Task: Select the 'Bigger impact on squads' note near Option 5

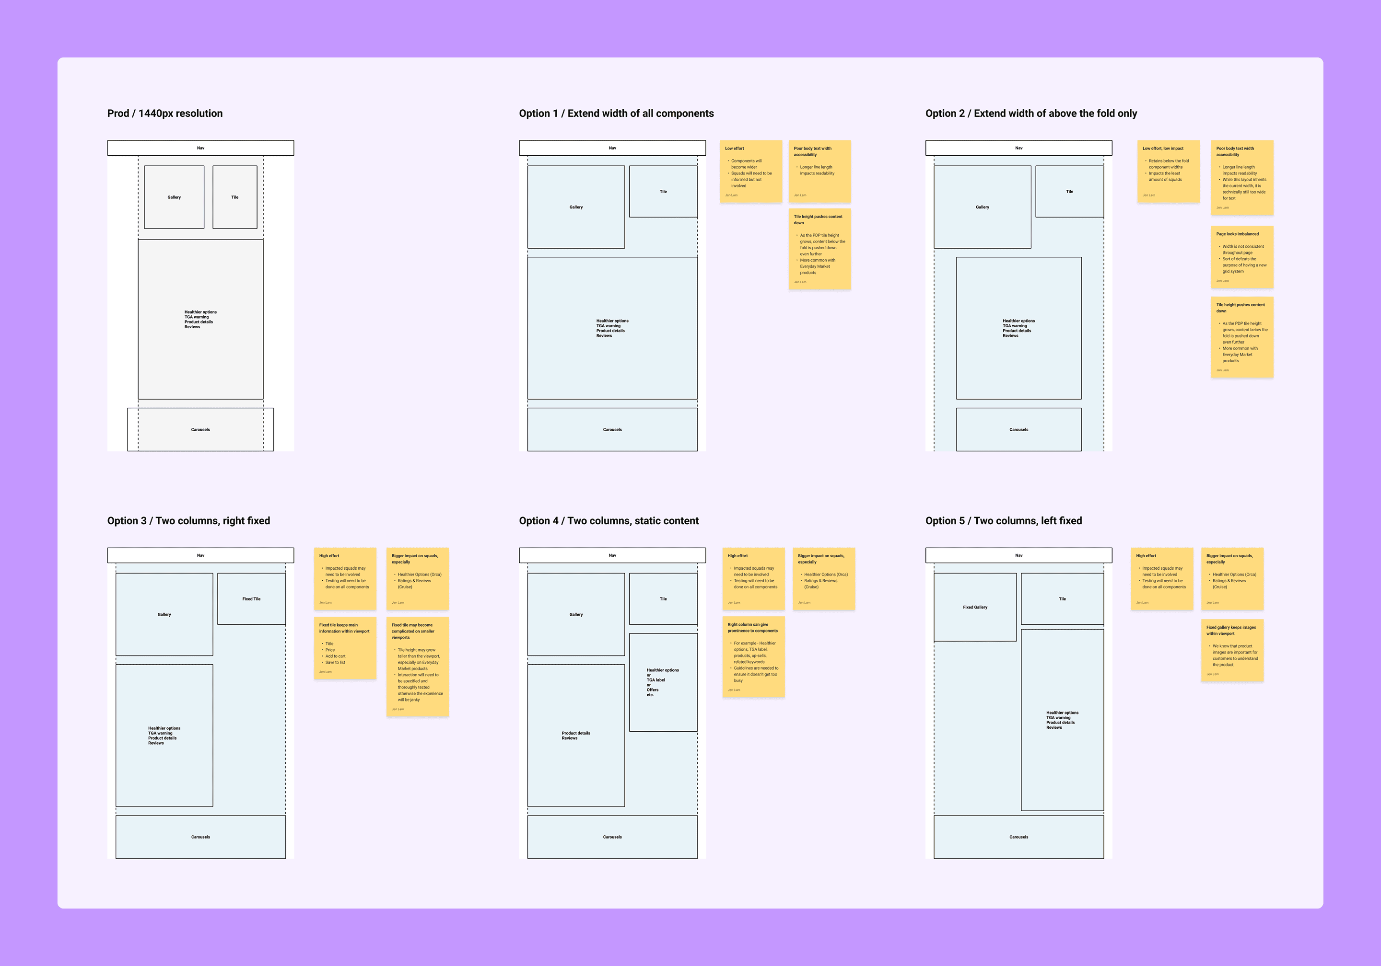Action: pyautogui.click(x=1232, y=578)
